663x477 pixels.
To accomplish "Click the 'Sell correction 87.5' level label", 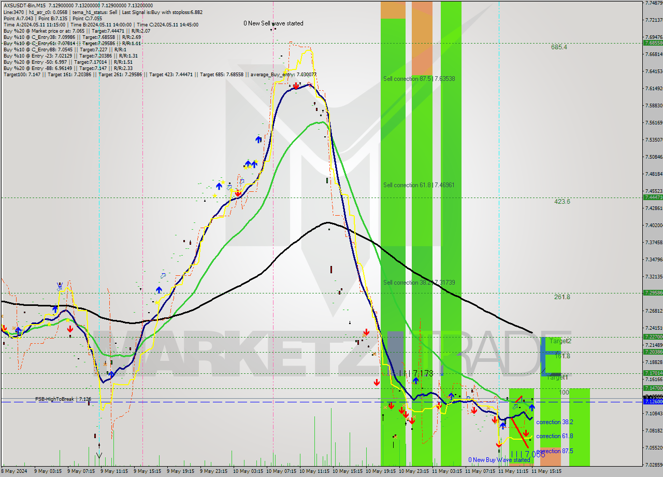I will 419,79.
